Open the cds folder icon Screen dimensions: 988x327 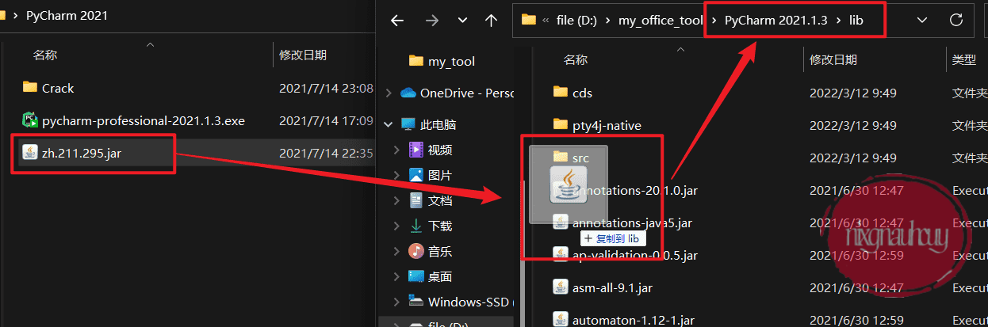[x=561, y=93]
